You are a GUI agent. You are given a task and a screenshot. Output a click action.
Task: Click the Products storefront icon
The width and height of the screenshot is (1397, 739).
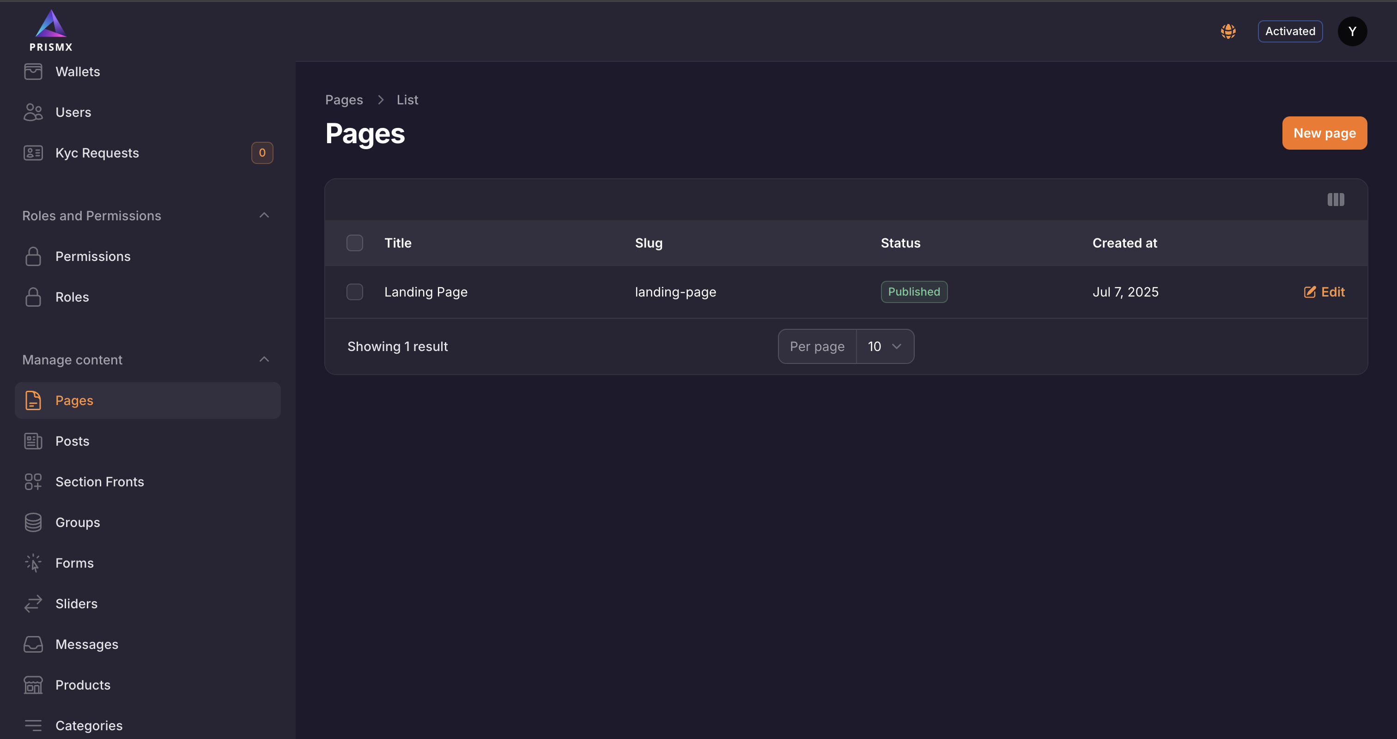[33, 685]
